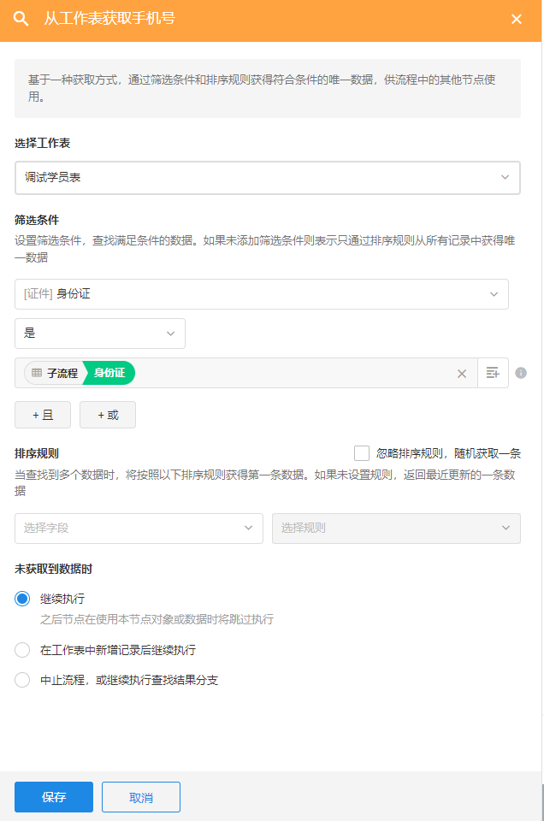Close the panel with the X icon
The width and height of the screenshot is (544, 821).
coord(517,19)
